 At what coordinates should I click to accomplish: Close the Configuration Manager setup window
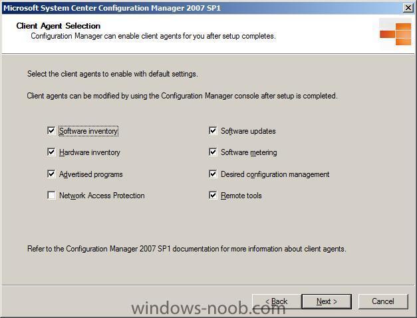(408, 8)
